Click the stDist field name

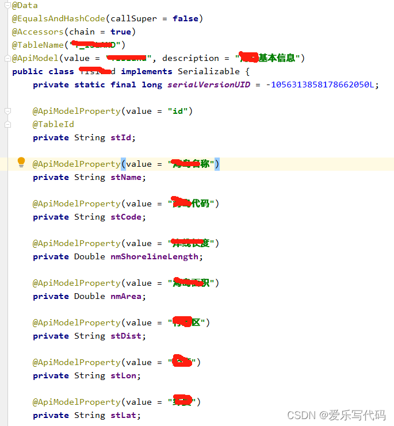pyautogui.click(x=126, y=336)
